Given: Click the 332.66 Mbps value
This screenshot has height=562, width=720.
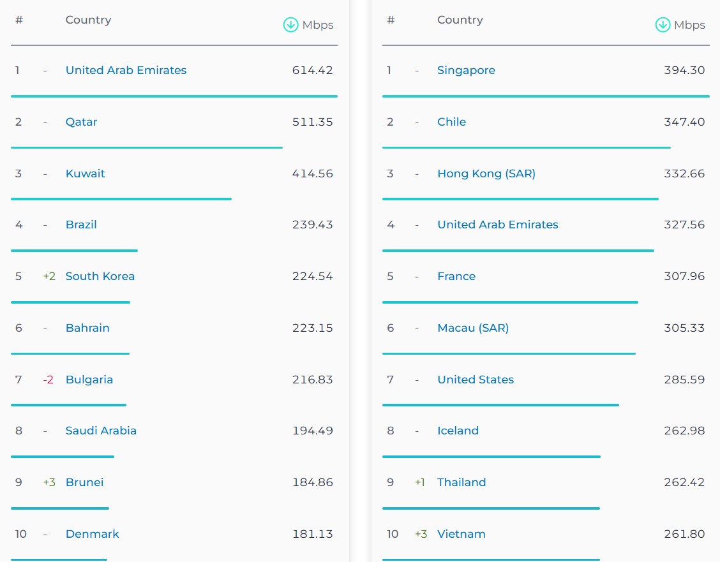Looking at the screenshot, I should [684, 174].
